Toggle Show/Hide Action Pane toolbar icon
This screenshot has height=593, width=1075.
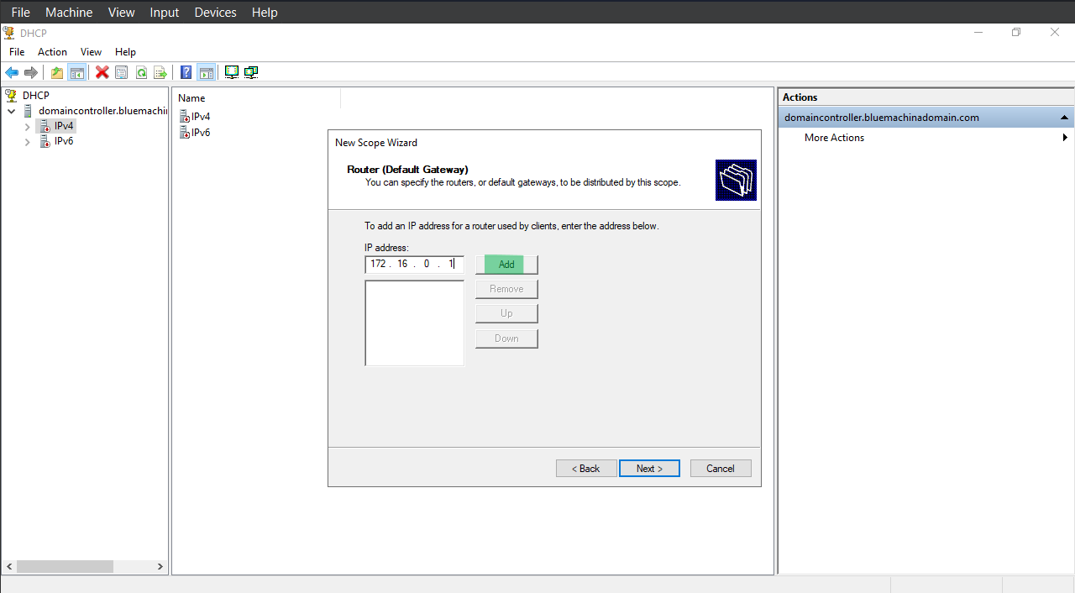coord(207,72)
